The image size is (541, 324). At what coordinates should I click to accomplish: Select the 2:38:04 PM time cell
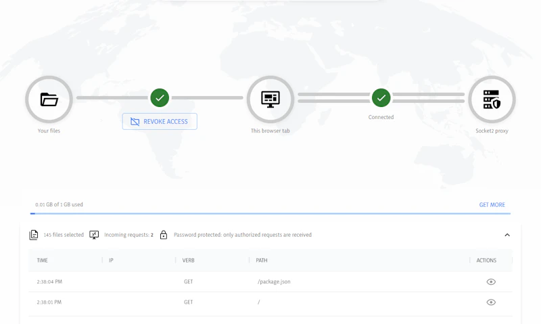click(49, 282)
